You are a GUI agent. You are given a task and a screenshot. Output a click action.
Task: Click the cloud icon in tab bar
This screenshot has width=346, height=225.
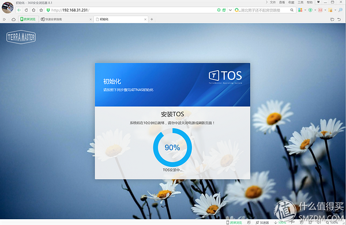[13, 20]
